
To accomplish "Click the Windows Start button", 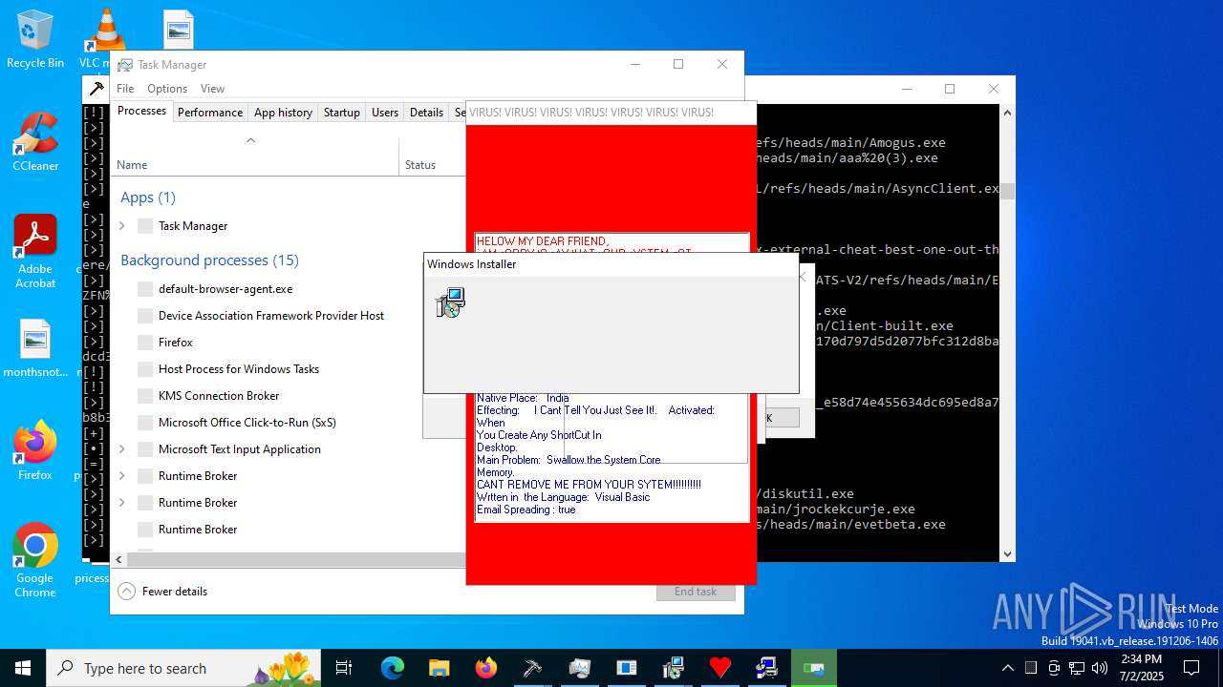I will pyautogui.click(x=23, y=668).
